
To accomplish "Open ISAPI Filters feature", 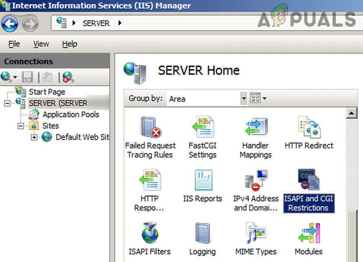I will pos(150,239).
